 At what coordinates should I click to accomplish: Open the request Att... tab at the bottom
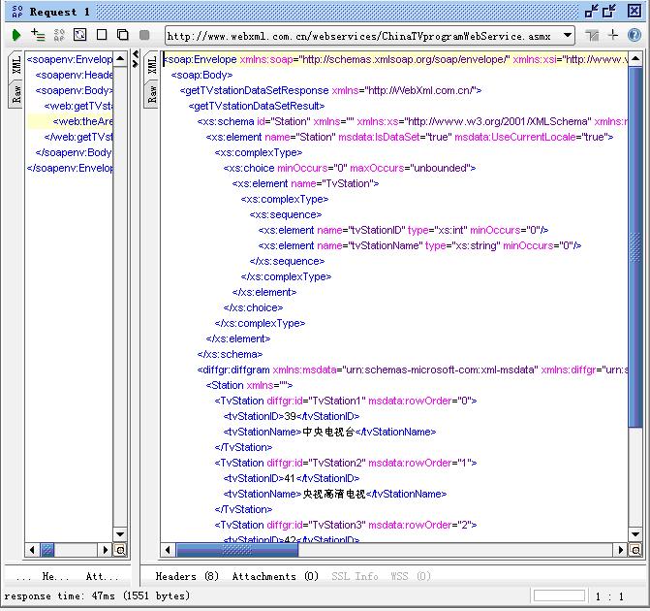[x=101, y=576]
